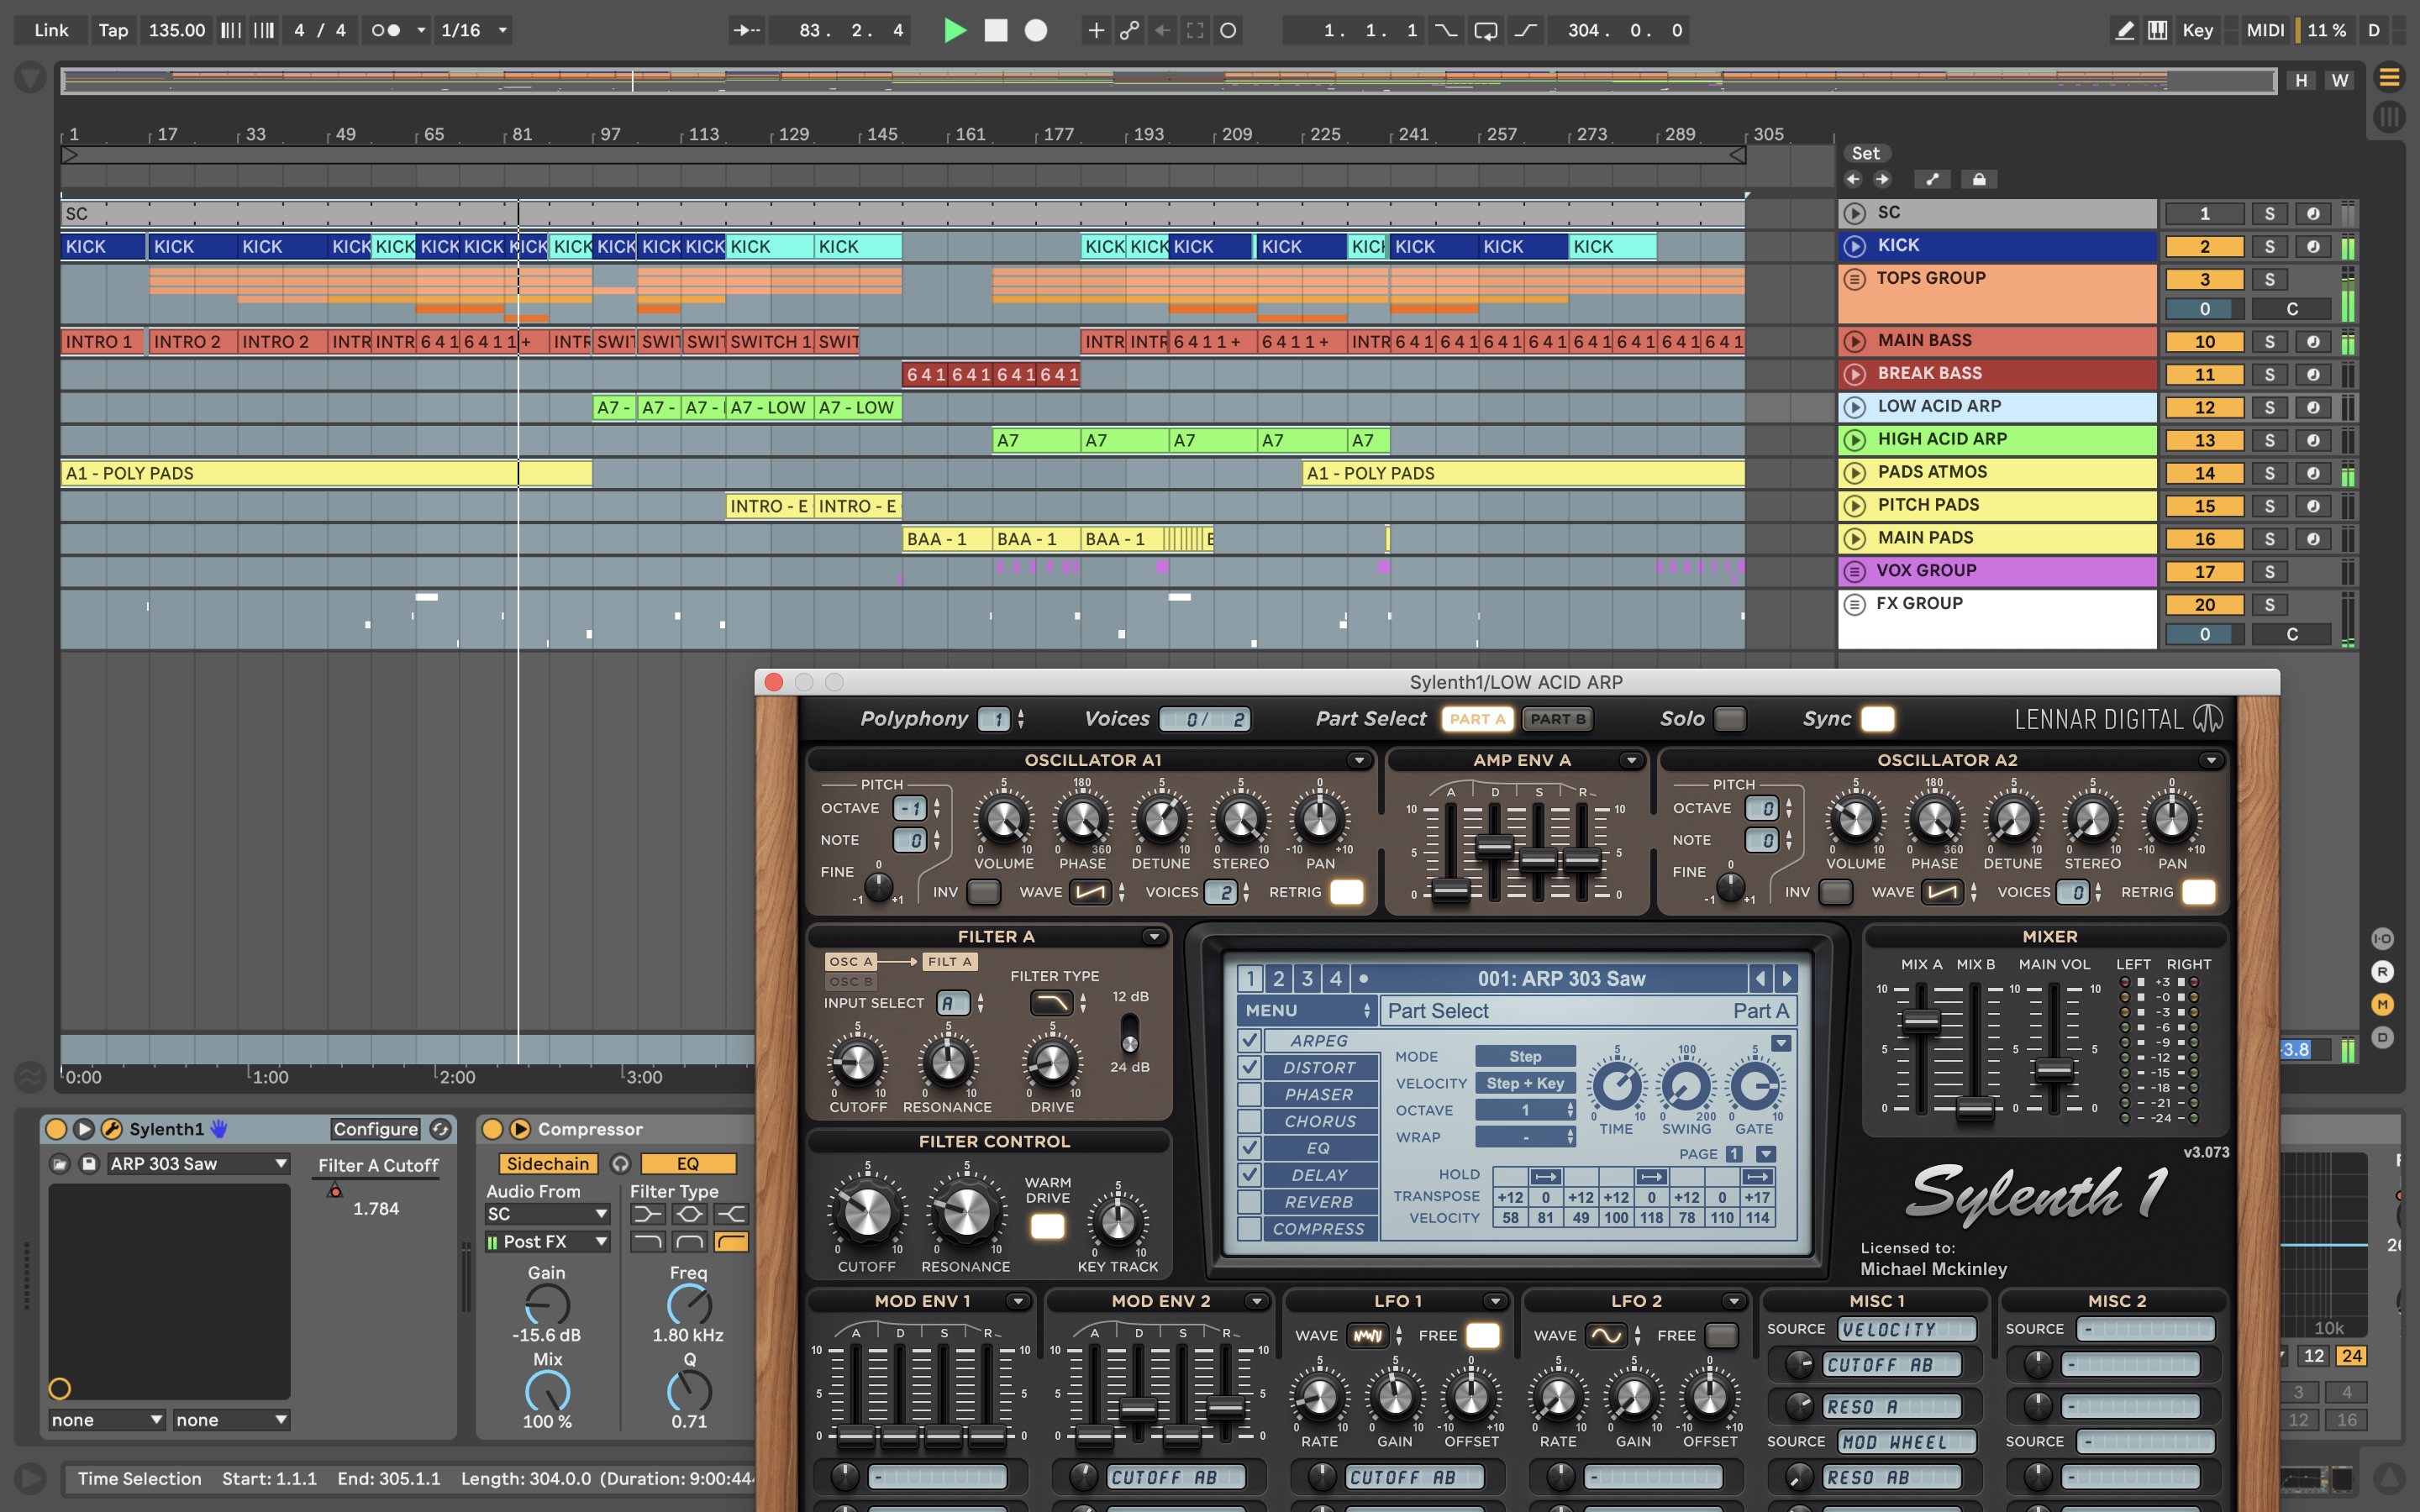Screen dimensions: 2420x1512
Task: Open the Sidechain tab in Compressor
Action: (547, 1164)
